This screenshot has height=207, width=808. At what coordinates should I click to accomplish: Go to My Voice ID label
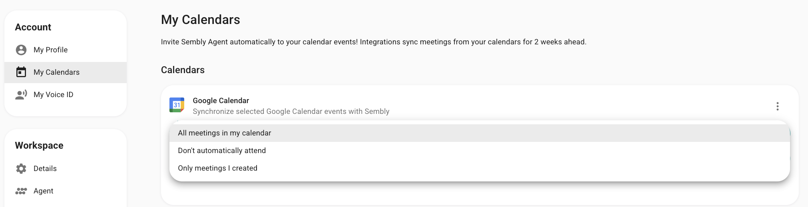[x=54, y=95]
